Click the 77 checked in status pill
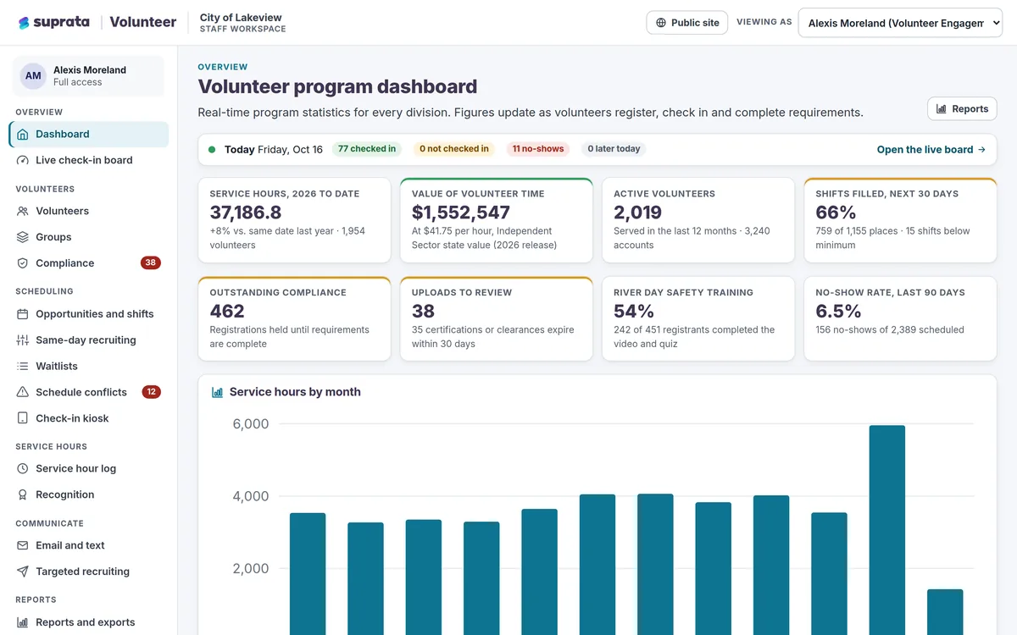Viewport: 1017px width, 635px height. (x=367, y=149)
